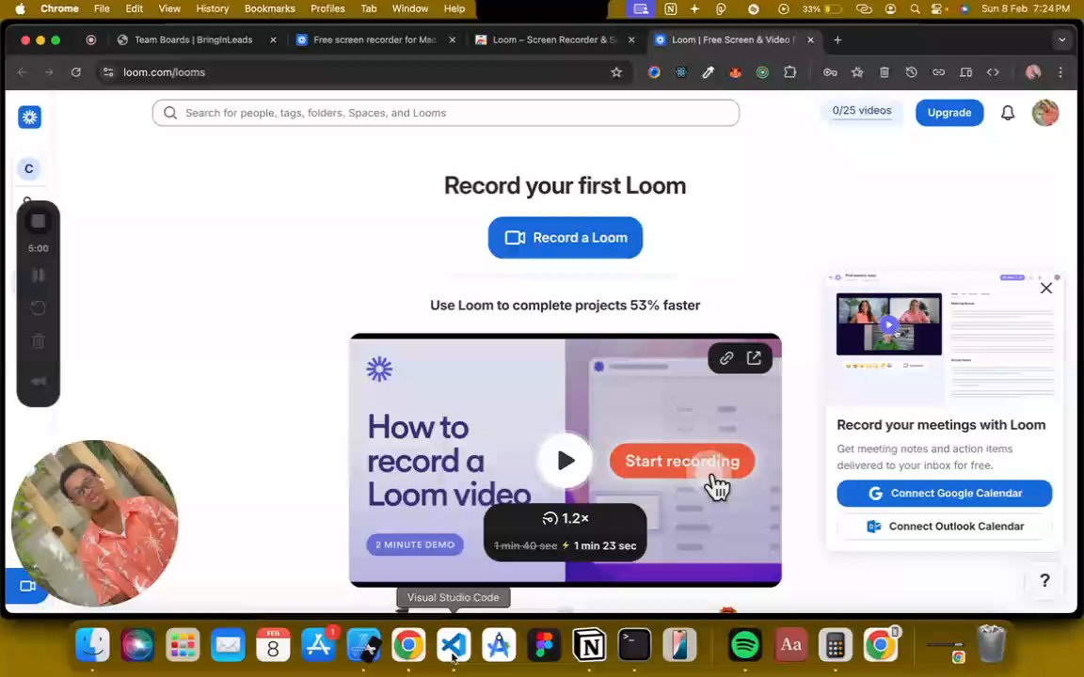Click the Loom home logo icon
This screenshot has width=1084, height=677.
pyautogui.click(x=30, y=117)
